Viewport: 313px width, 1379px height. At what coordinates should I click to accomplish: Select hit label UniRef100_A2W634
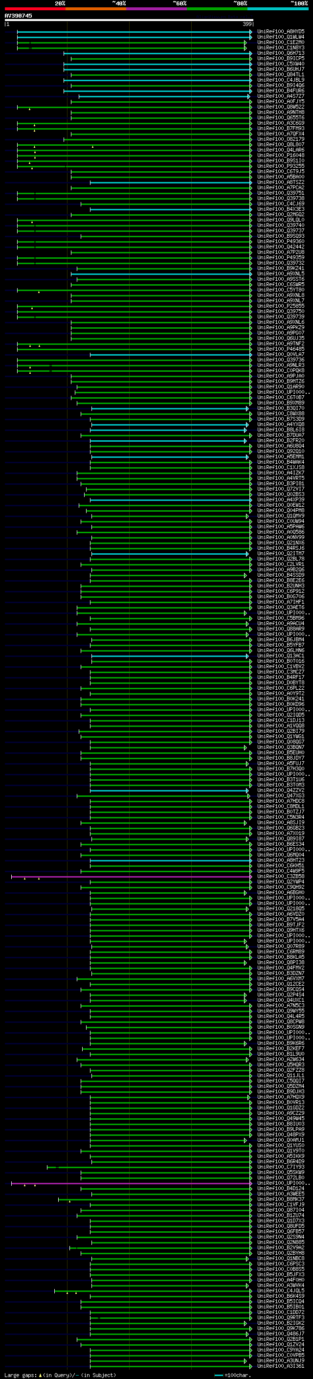pyautogui.click(x=280, y=1060)
